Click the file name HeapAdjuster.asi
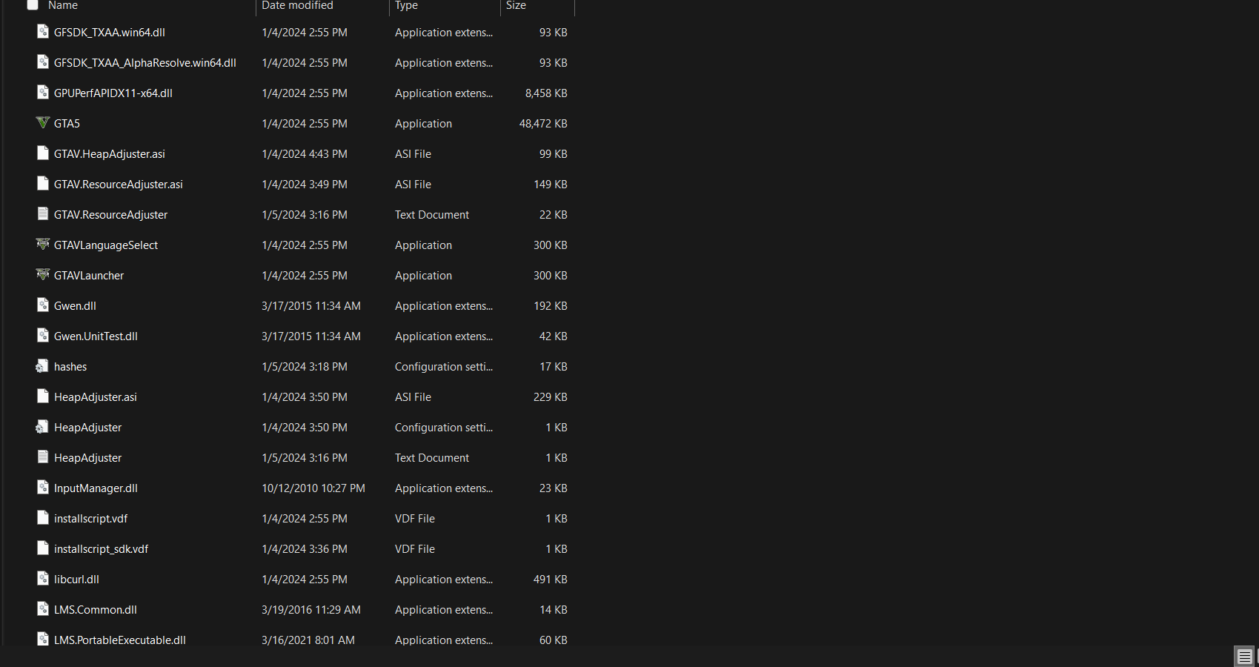Screen dimensions: 1259x667 [x=96, y=397]
